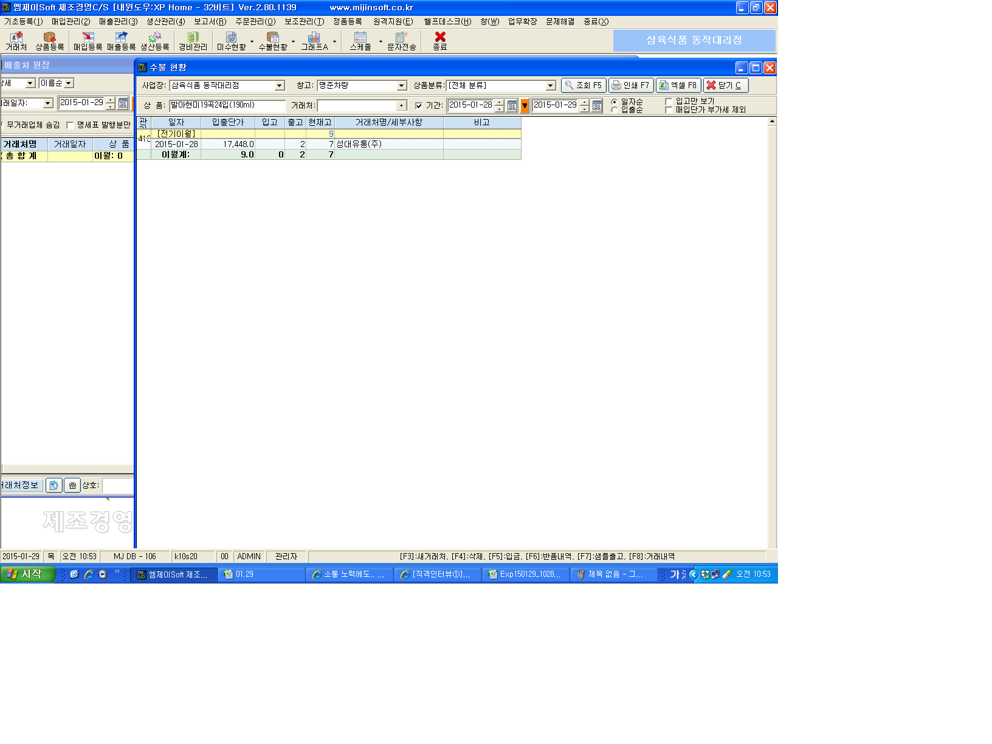
Task: Expand the 사업장 dropdown
Action: tap(279, 86)
